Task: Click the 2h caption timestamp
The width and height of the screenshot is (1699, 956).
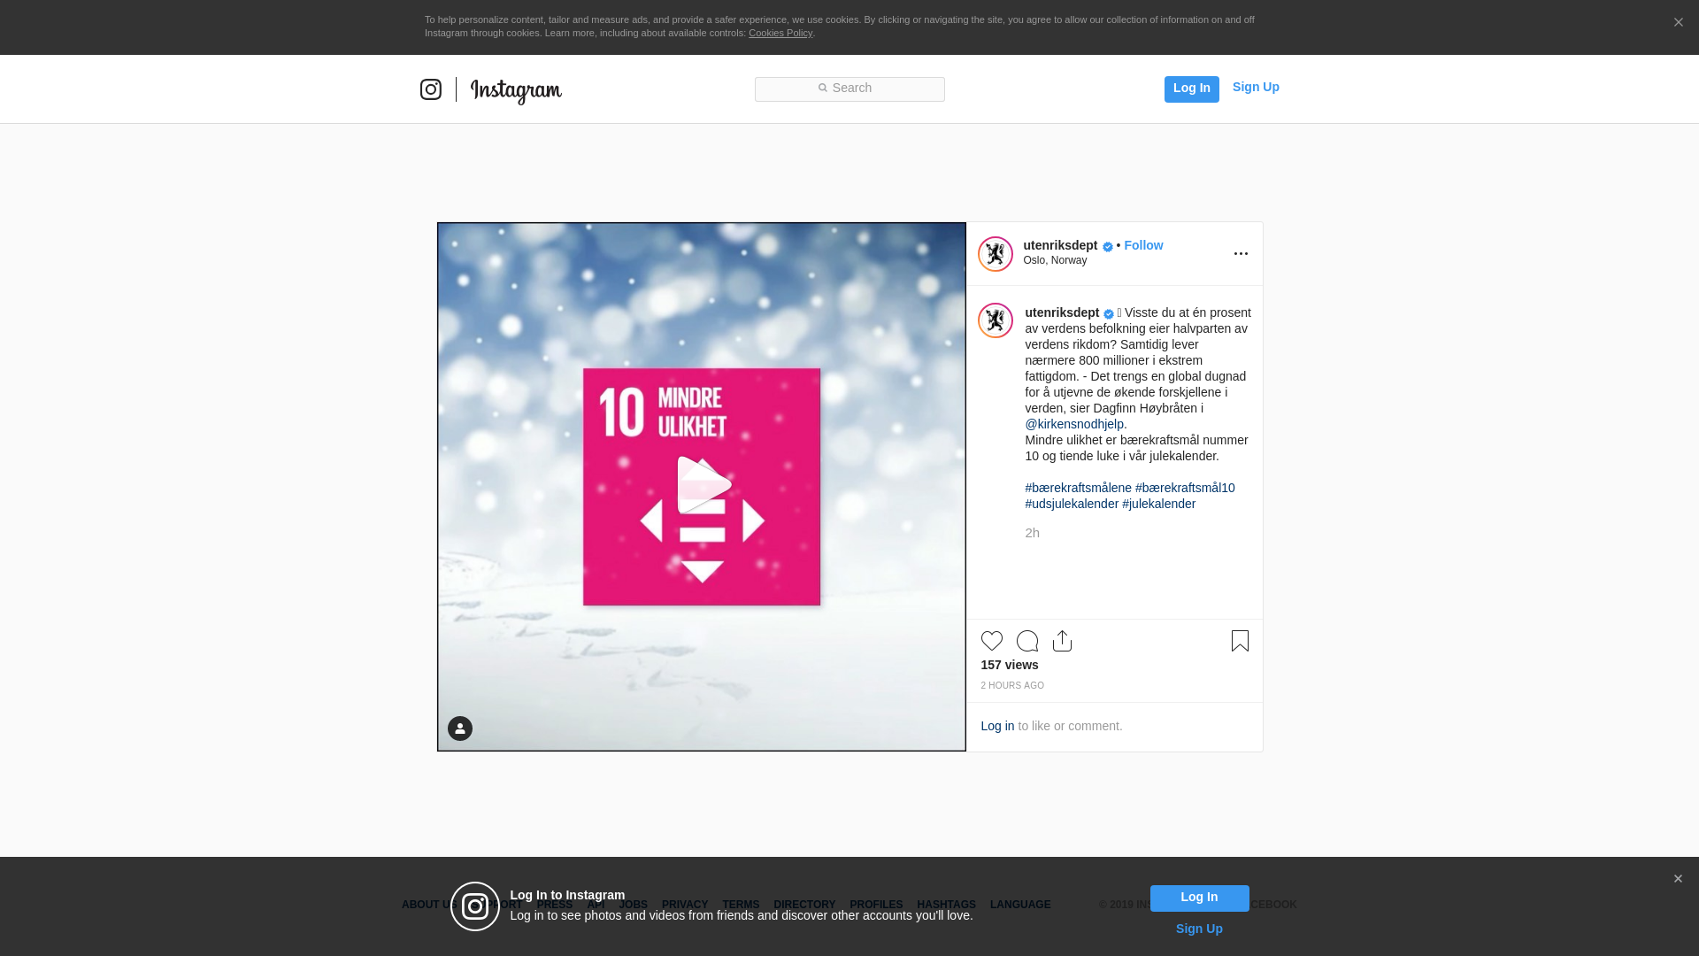Action: tap(1032, 533)
